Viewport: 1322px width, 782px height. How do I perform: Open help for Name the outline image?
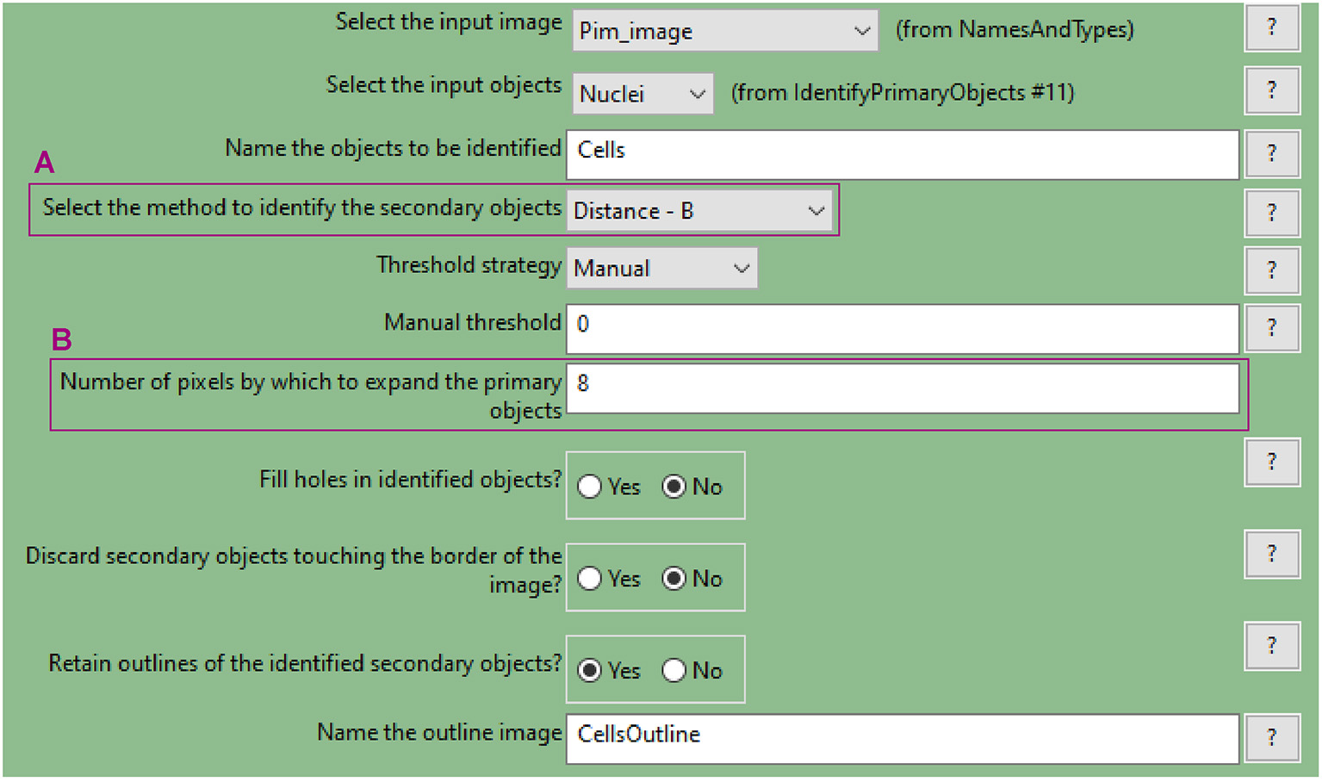pos(1271,737)
